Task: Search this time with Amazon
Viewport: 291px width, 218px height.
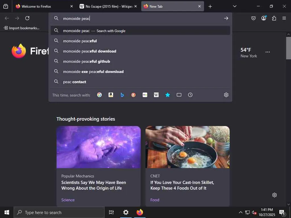Action: (111, 95)
